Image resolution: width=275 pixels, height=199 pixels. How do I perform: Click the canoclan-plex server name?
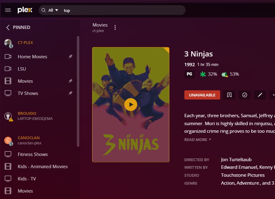point(29,143)
